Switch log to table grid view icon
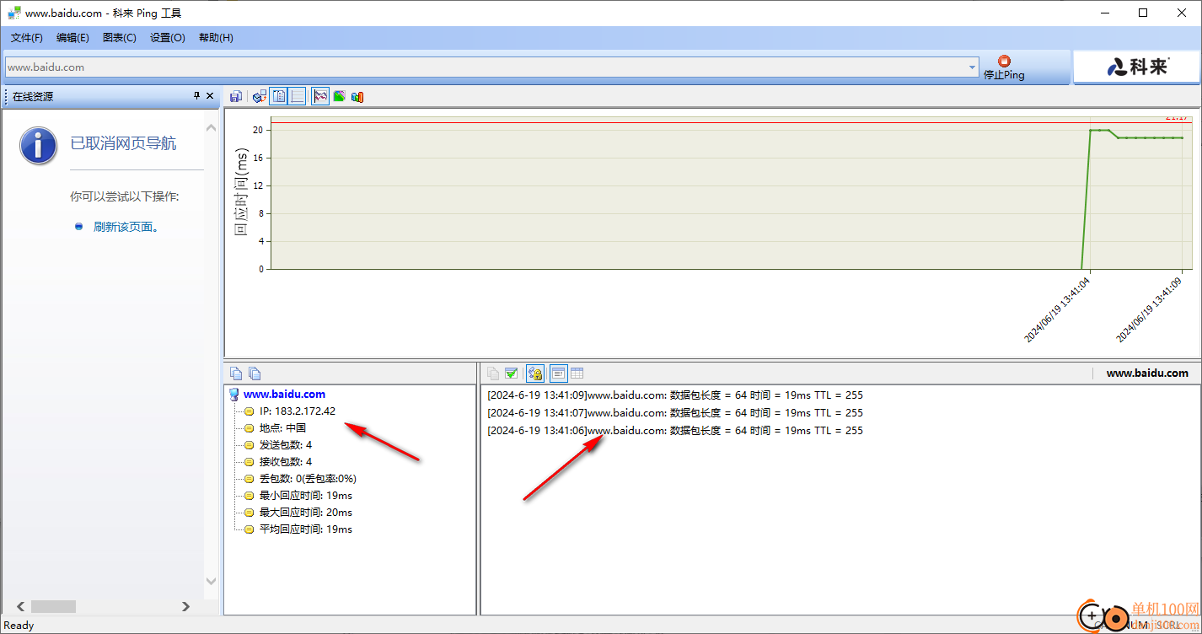This screenshot has height=634, width=1202. [577, 373]
